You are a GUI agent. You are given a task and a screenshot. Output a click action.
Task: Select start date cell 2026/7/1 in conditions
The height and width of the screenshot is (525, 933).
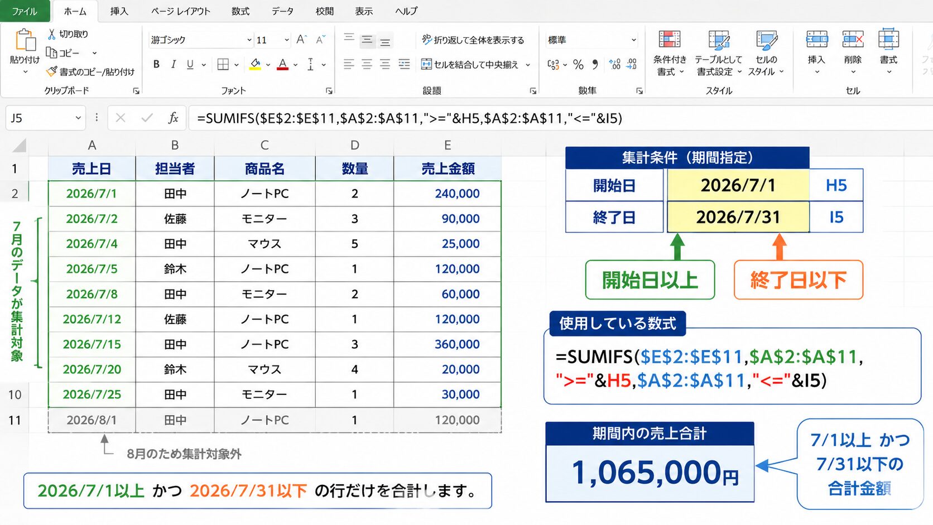[738, 185]
